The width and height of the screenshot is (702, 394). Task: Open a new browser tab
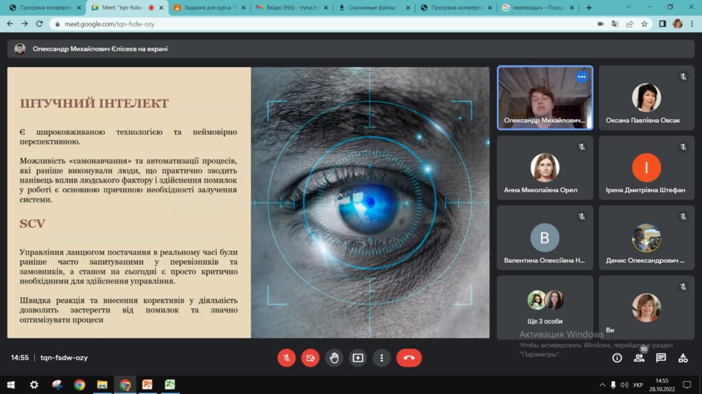[x=589, y=8]
